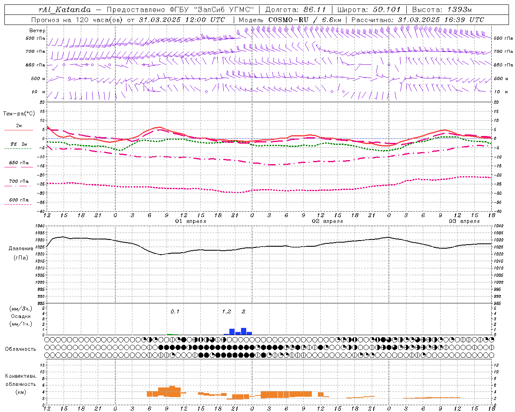Click the Td 2м legend entry

(19, 146)
